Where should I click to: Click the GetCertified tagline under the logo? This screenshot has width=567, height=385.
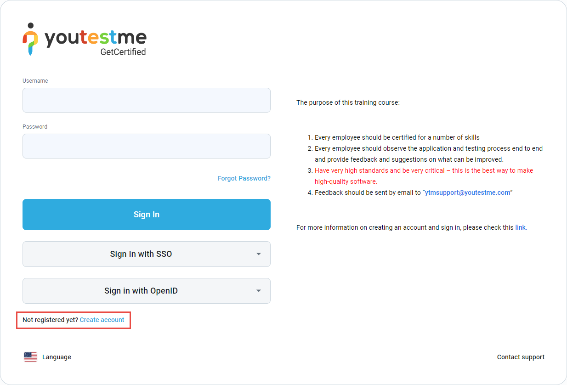123,52
